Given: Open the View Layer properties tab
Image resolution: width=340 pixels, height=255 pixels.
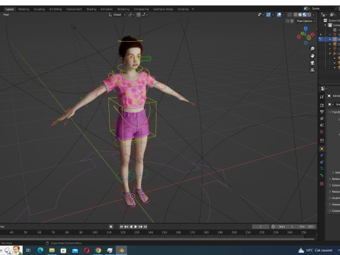Looking at the screenshot, I should (322, 118).
